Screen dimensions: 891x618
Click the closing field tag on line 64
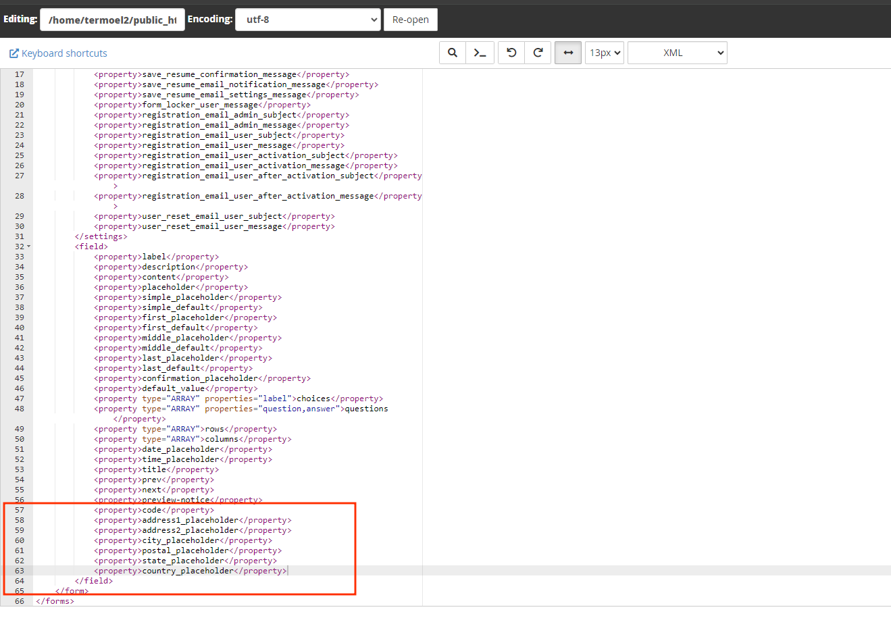[x=94, y=581]
